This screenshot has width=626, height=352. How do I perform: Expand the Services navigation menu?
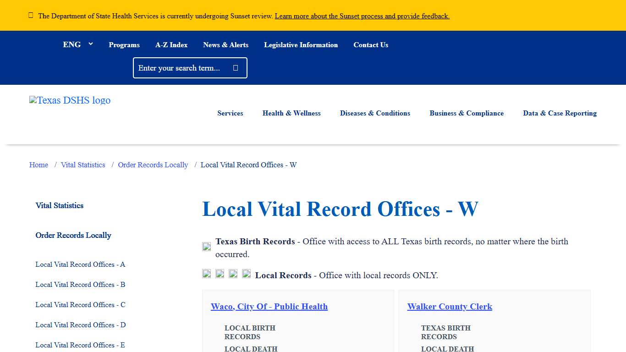pos(230,113)
